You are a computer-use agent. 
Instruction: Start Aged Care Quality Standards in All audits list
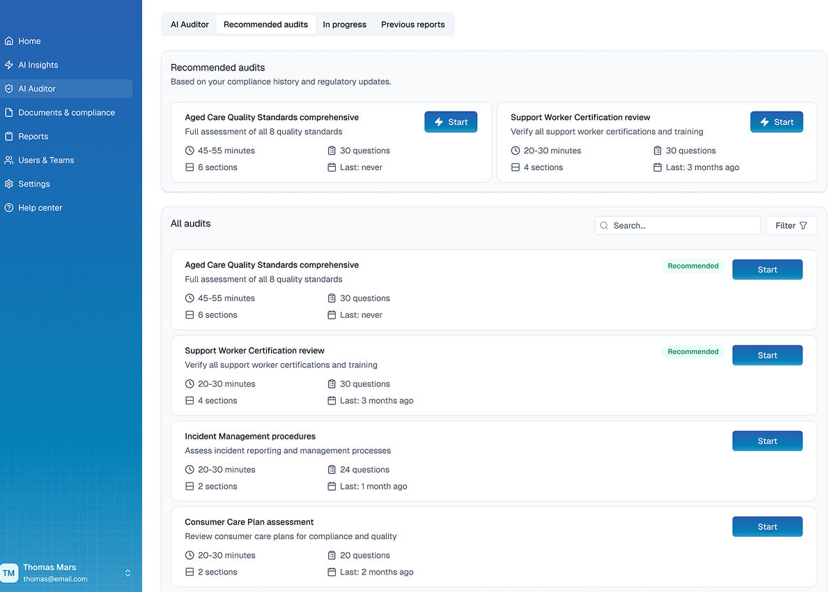tap(767, 270)
